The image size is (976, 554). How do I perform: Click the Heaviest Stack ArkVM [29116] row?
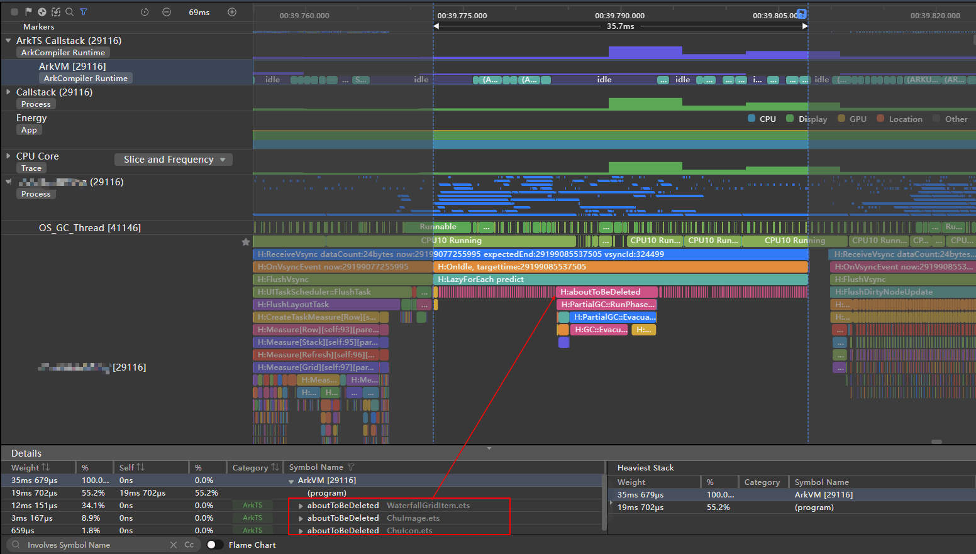click(x=792, y=495)
